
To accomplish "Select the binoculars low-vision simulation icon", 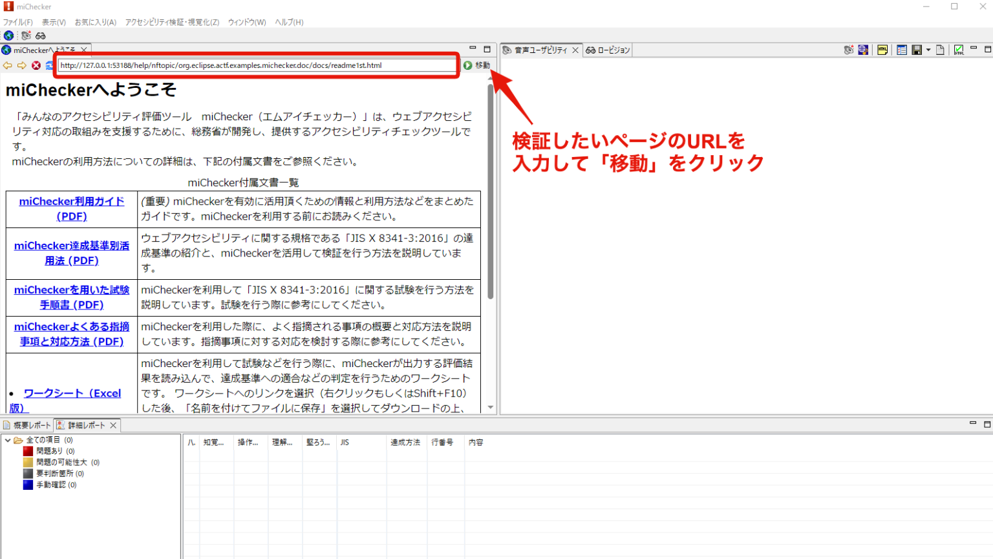I will pos(41,36).
